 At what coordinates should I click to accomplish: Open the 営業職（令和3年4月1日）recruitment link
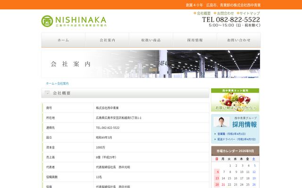pyautogui.click(x=231, y=134)
